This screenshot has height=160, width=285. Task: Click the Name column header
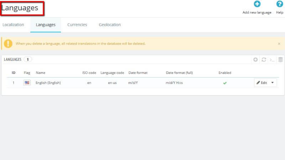coord(41,73)
